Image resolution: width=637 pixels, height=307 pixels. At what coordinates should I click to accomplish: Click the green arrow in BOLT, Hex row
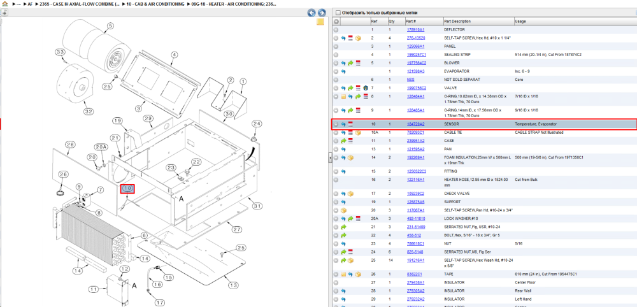pyautogui.click(x=343, y=235)
